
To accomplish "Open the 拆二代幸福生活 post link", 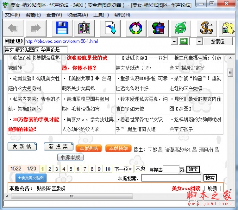I will tap(196, 63).
